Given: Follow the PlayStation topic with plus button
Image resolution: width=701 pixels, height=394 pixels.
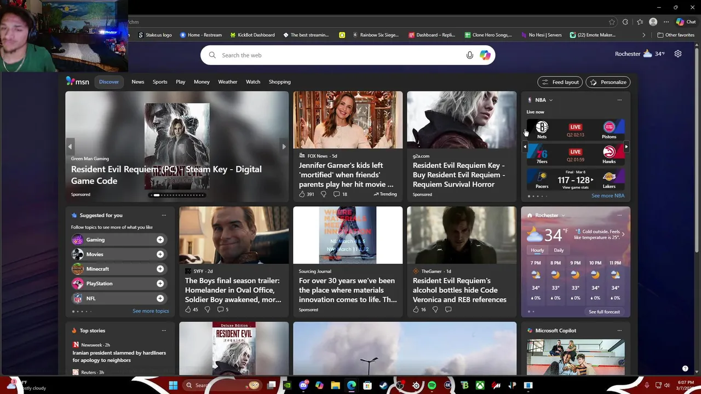Looking at the screenshot, I should tap(160, 283).
